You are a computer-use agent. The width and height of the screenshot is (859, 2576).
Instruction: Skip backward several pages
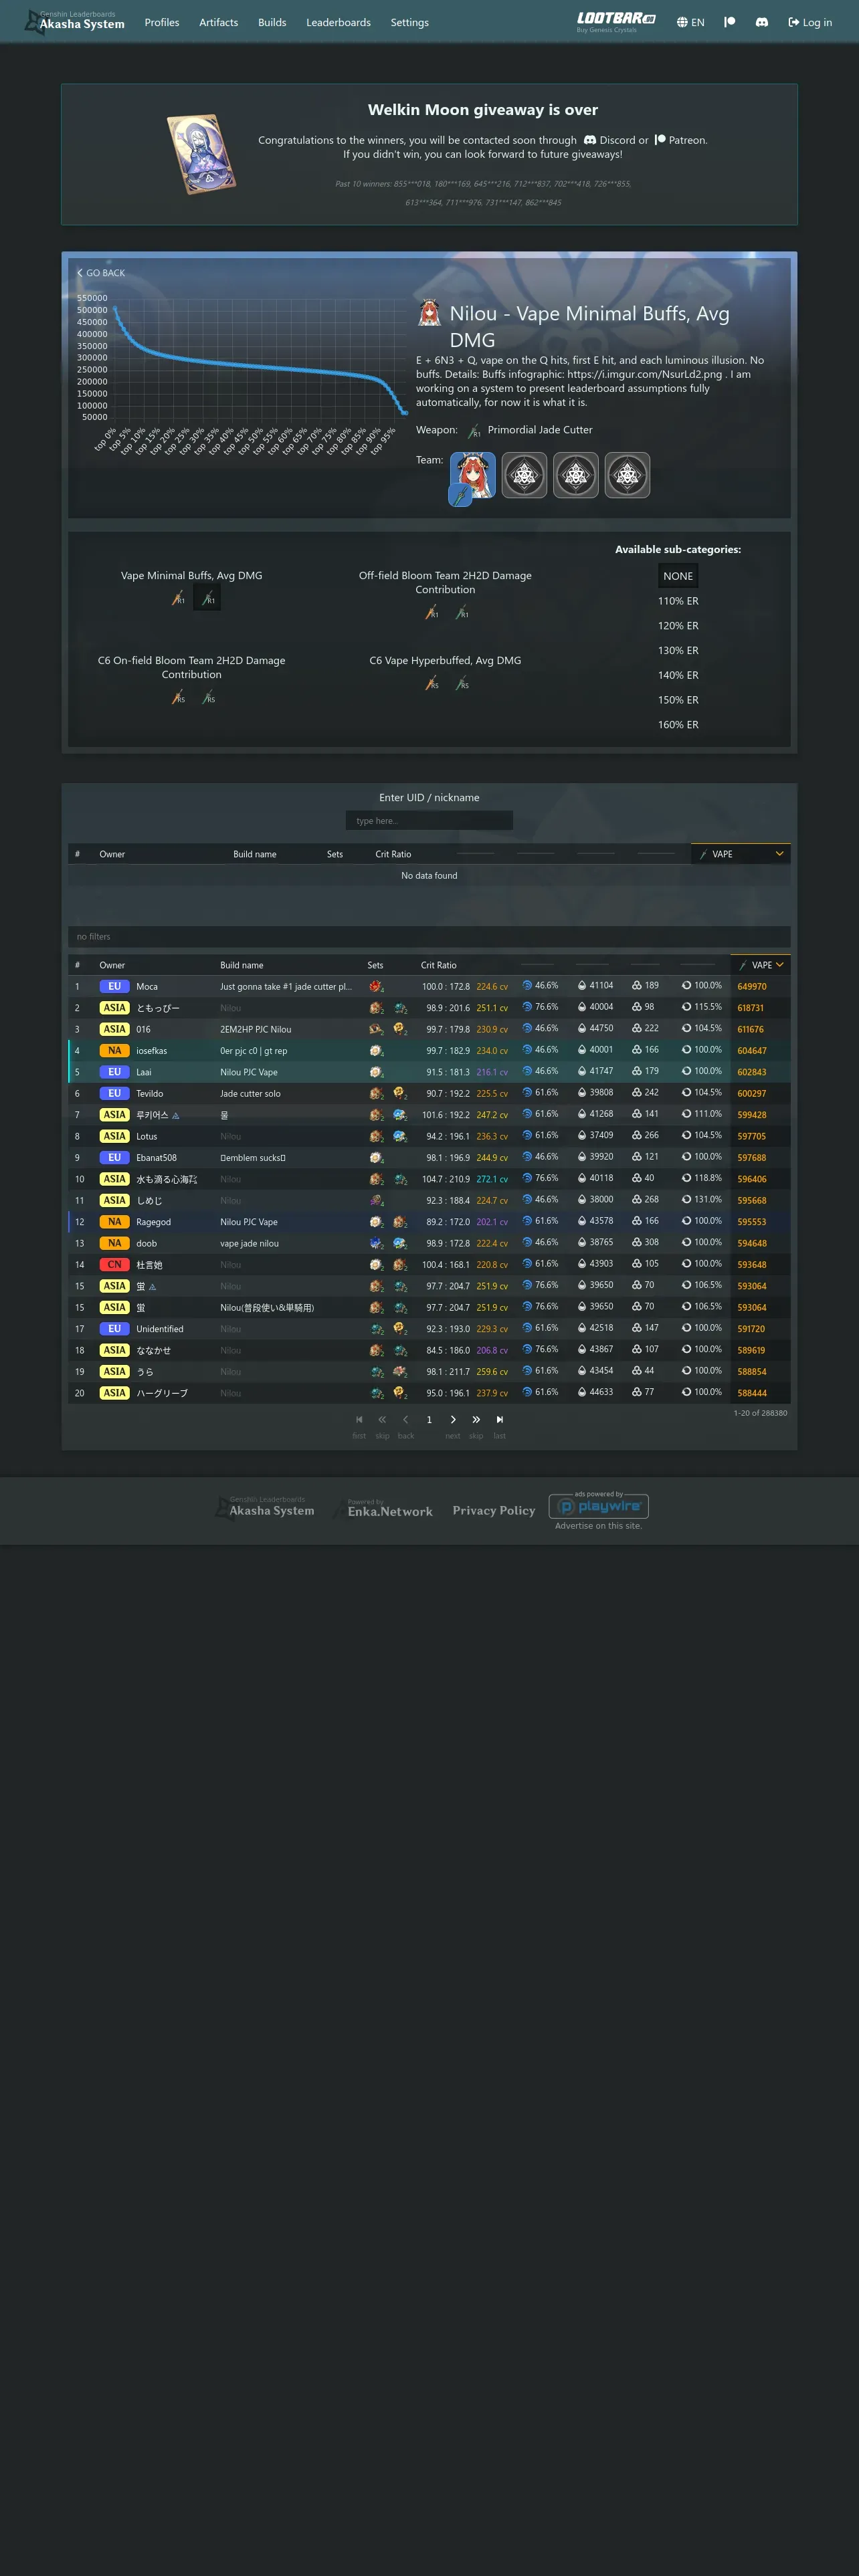pos(382,1419)
